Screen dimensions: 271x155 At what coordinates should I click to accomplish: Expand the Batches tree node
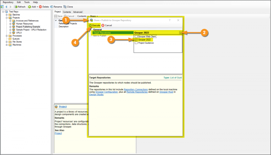7,15
